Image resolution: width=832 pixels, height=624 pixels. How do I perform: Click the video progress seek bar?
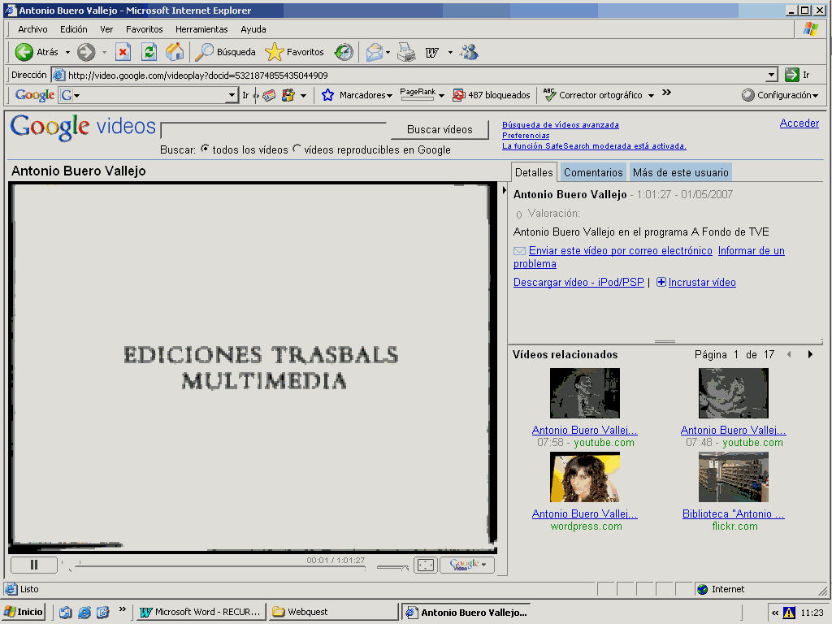[x=220, y=567]
